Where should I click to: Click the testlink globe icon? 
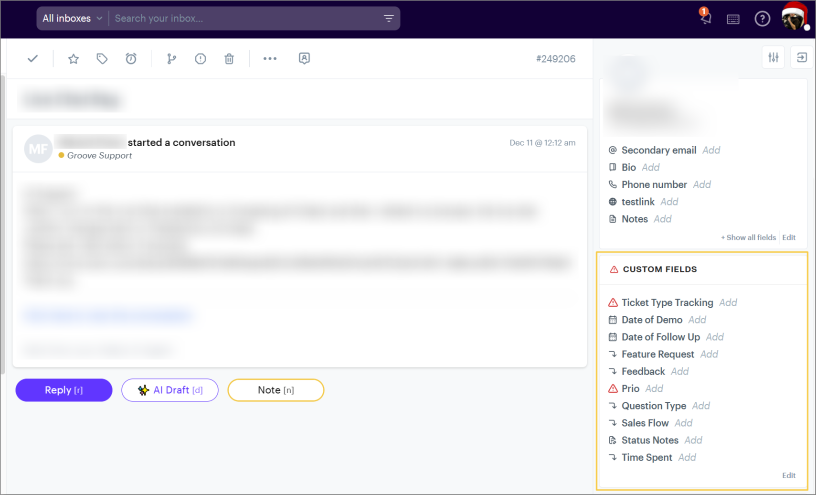tap(613, 202)
